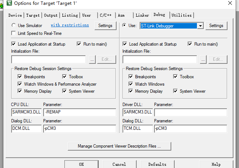Image resolution: width=239 pixels, height=168 pixels.
Task: Restore settings with Defaults button
Action: pos(157,164)
